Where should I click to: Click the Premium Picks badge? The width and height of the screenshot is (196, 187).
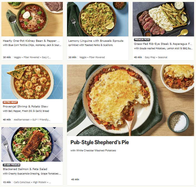tap(142, 40)
